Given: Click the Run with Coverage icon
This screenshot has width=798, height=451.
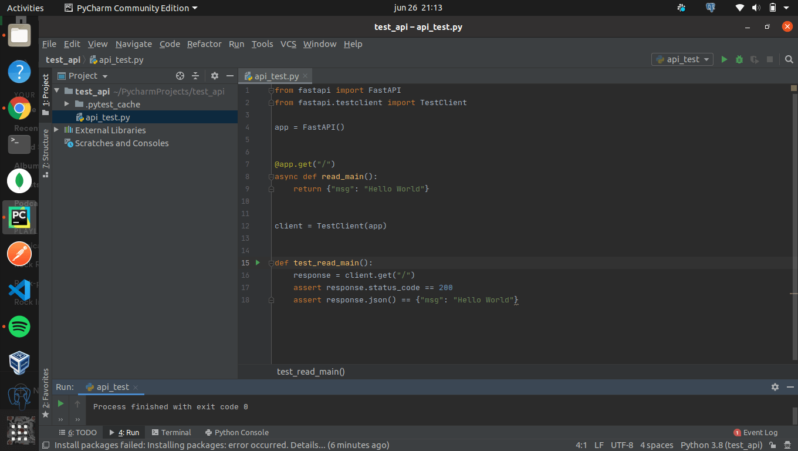Looking at the screenshot, I should pyautogui.click(x=755, y=59).
